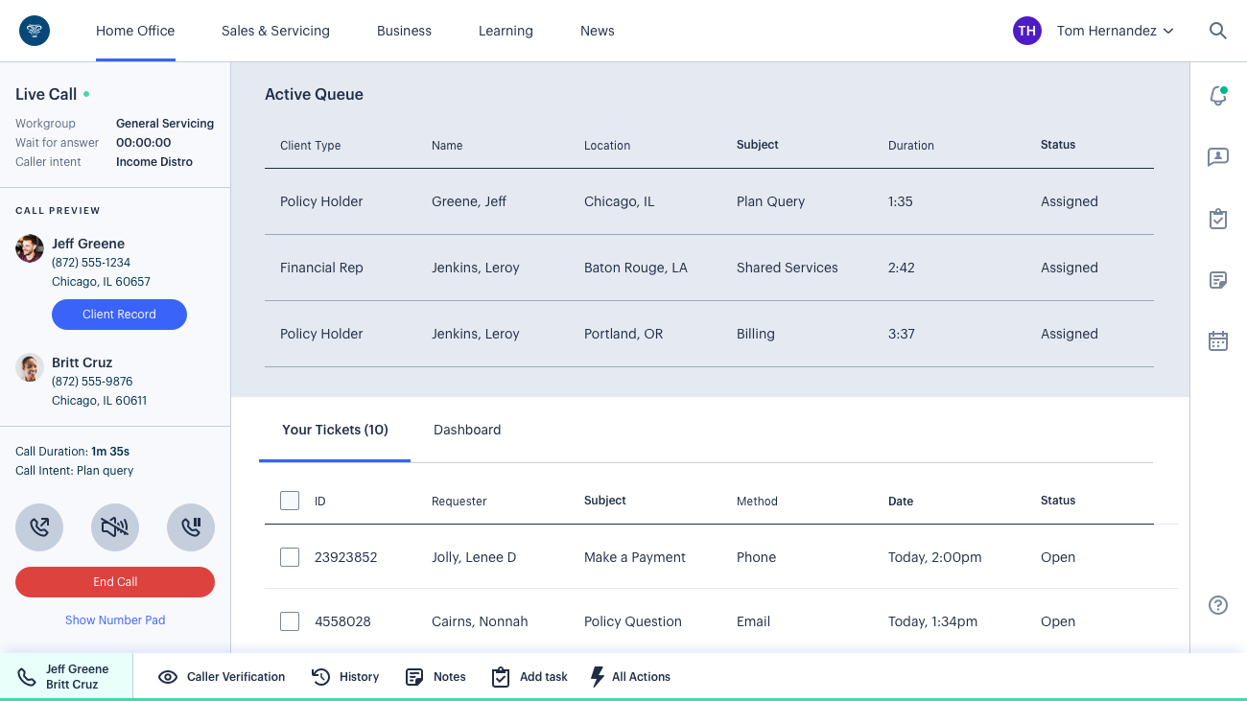1247x701 pixels.
Task: Click the 3:37 duration cell
Action: point(902,334)
